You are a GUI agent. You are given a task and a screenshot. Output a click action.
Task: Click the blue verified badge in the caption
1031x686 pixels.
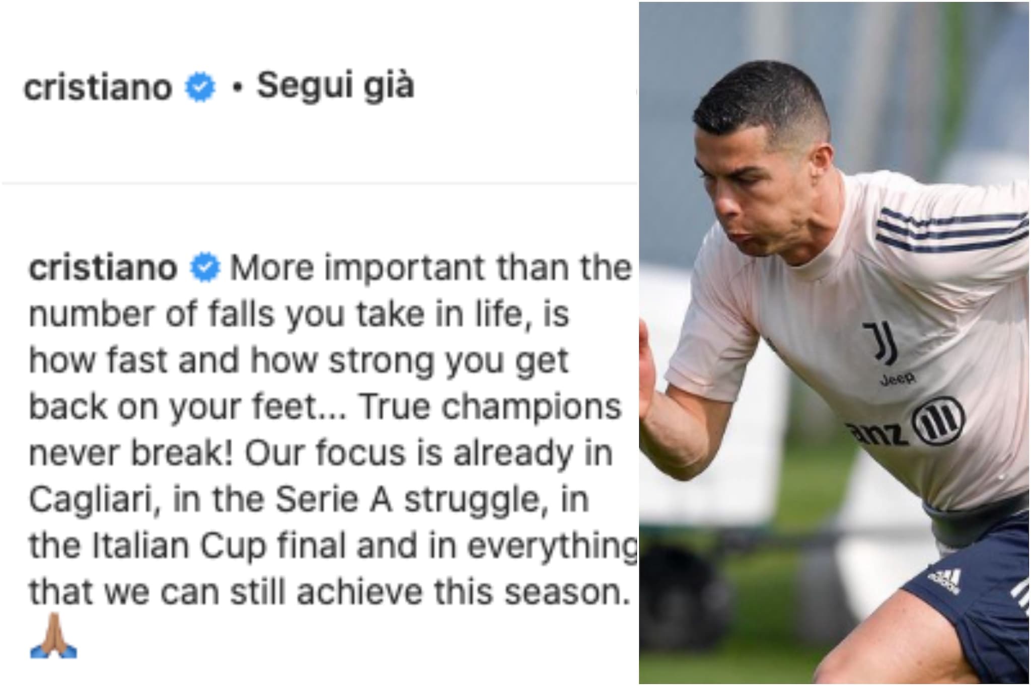pyautogui.click(x=204, y=267)
